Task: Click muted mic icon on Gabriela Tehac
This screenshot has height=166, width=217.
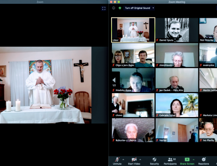Action: point(157,115)
